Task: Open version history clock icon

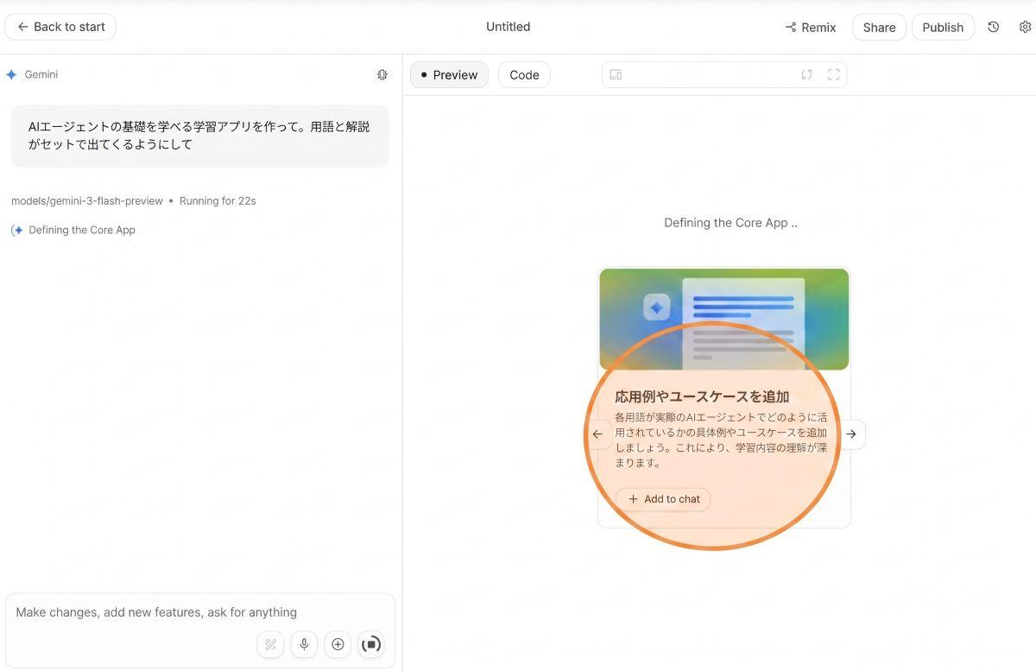Action: click(994, 27)
